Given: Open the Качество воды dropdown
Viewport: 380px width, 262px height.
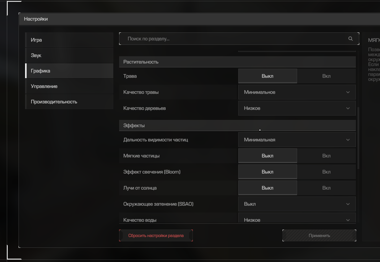Looking at the screenshot, I should pyautogui.click(x=297, y=218).
